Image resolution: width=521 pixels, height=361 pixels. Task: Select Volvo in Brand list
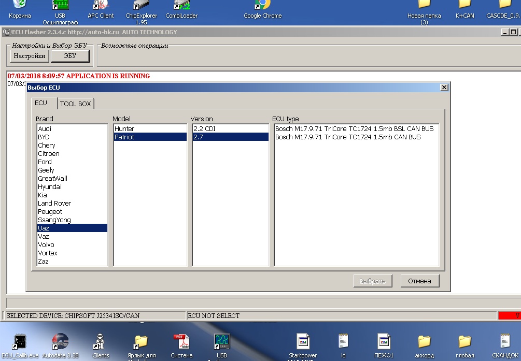(x=72, y=245)
